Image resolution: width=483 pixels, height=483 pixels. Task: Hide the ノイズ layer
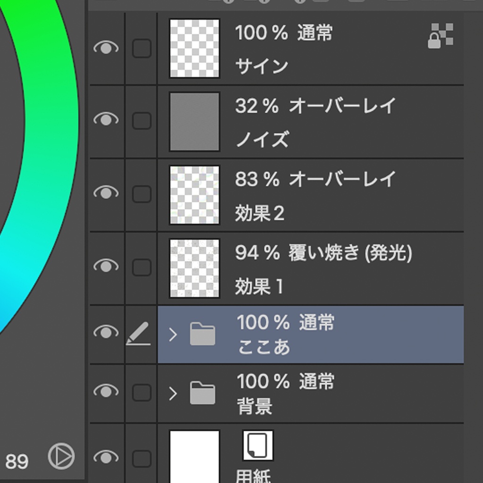(x=106, y=120)
